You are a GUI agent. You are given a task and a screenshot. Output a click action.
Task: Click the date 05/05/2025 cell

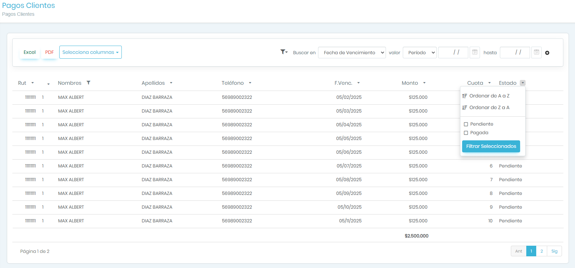[349, 139]
